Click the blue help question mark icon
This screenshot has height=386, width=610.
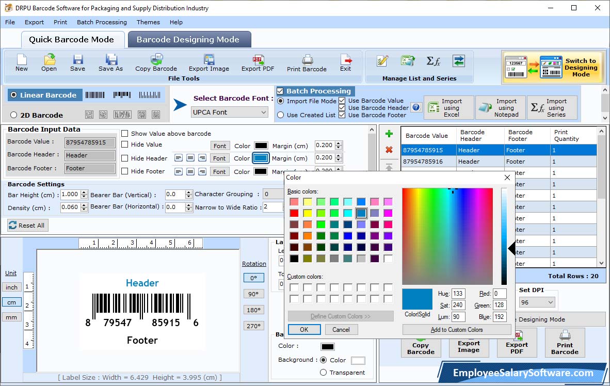pos(416,107)
